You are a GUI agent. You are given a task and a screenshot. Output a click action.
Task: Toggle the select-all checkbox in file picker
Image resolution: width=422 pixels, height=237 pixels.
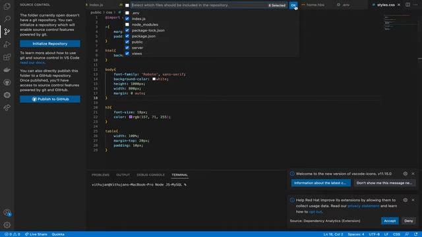[127, 5]
